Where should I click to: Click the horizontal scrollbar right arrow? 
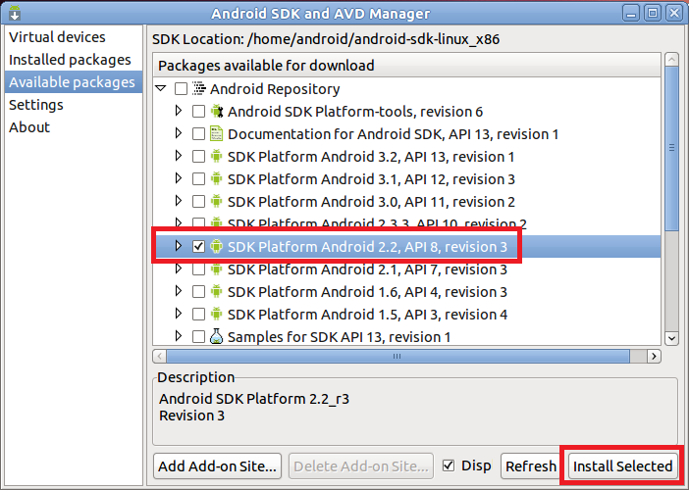pos(655,356)
